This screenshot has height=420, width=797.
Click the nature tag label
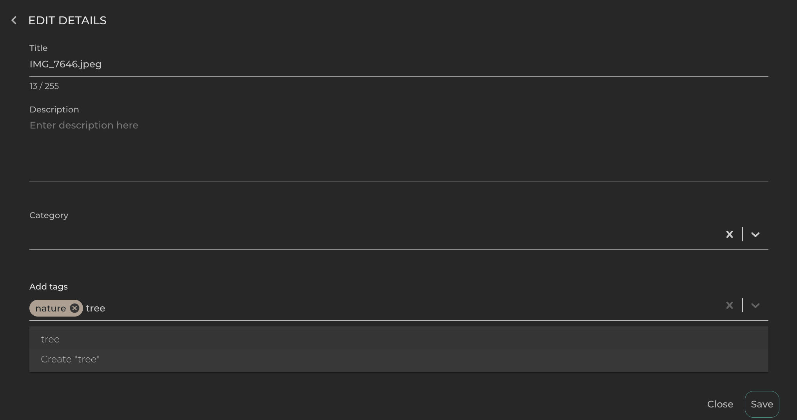51,308
